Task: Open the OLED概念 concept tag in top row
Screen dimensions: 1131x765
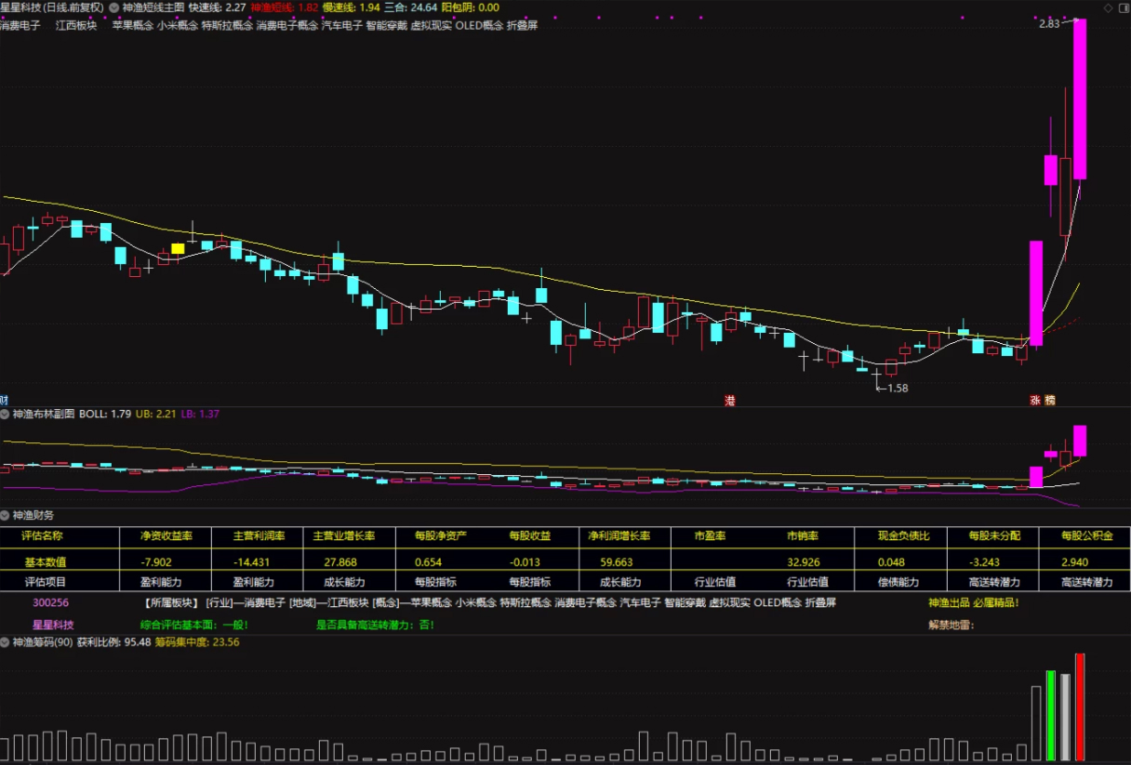Action: click(479, 25)
